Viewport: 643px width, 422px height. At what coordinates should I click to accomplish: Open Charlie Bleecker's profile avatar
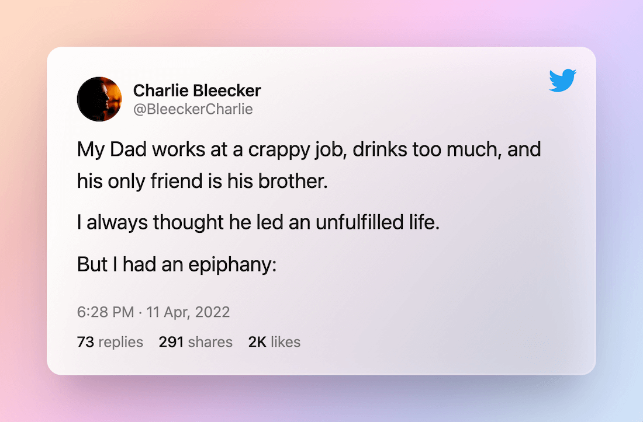(x=99, y=99)
